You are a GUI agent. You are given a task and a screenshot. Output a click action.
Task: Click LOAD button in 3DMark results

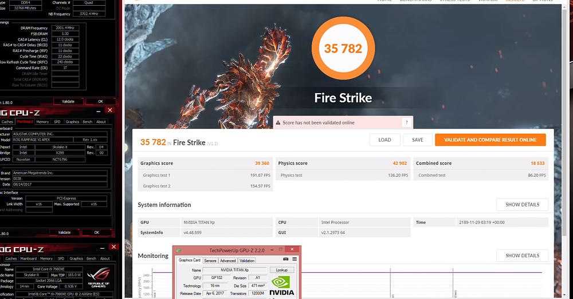point(385,140)
